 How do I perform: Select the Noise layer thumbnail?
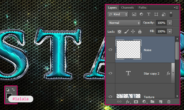(x=128, y=50)
